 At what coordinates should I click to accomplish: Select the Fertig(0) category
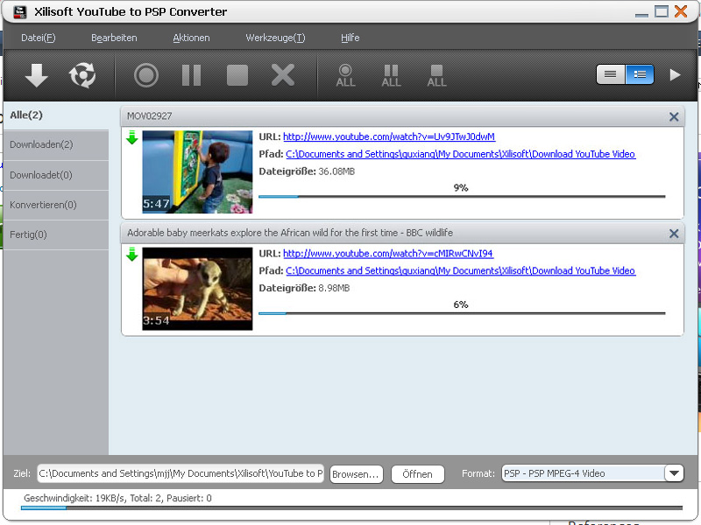pos(56,234)
